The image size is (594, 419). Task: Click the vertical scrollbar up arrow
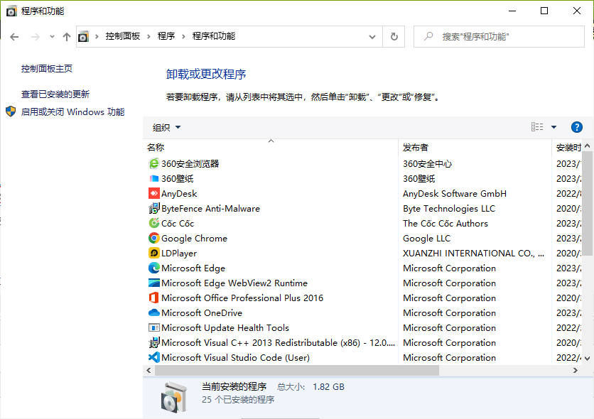point(587,146)
